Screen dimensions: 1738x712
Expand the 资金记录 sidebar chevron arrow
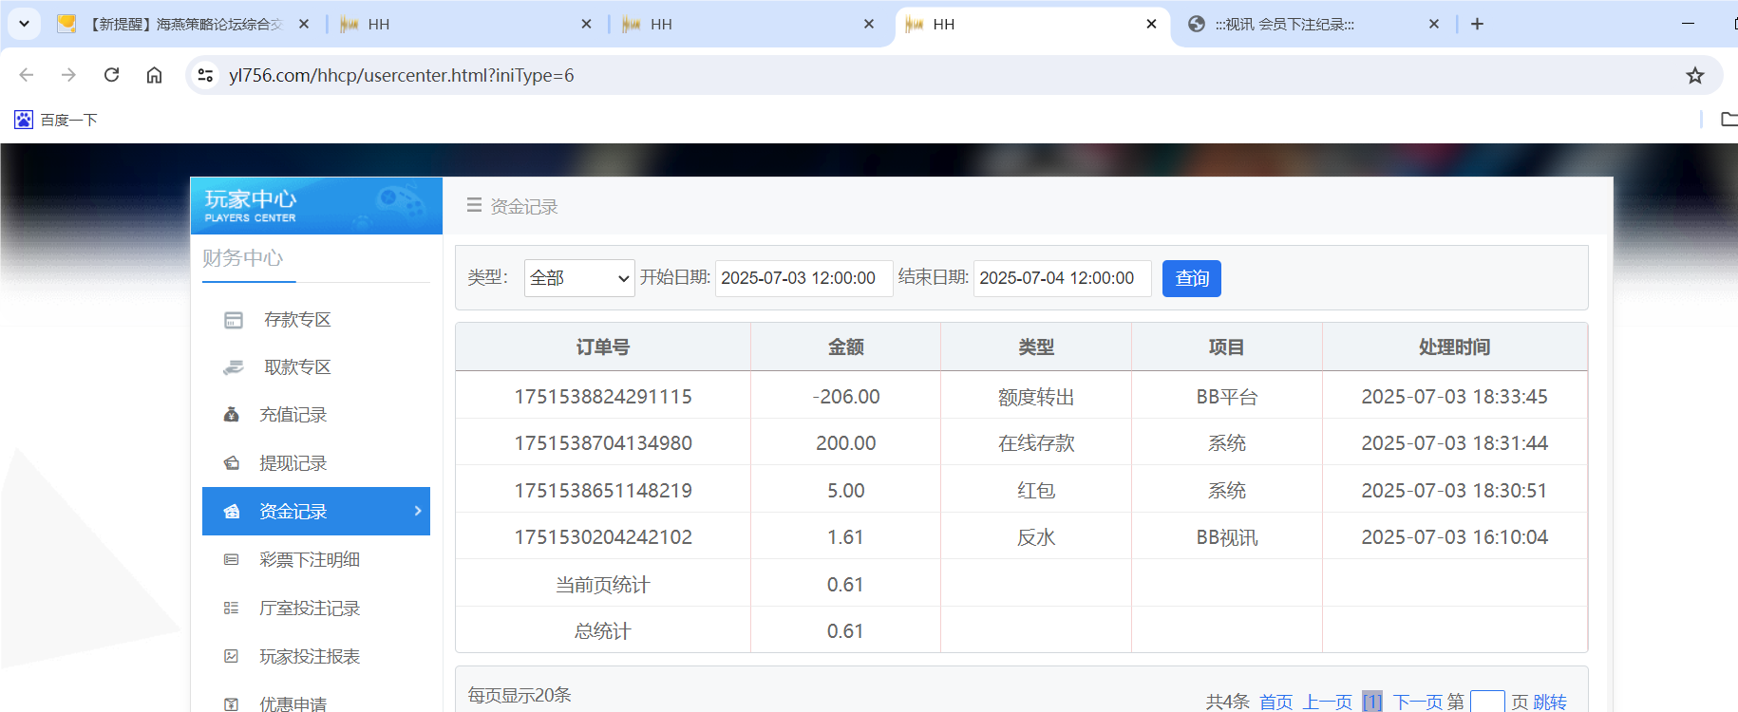pos(418,511)
